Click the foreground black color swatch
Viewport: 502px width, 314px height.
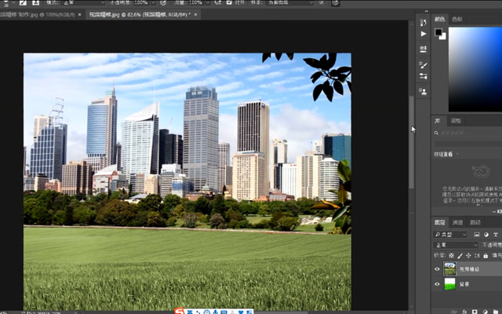coord(438,32)
